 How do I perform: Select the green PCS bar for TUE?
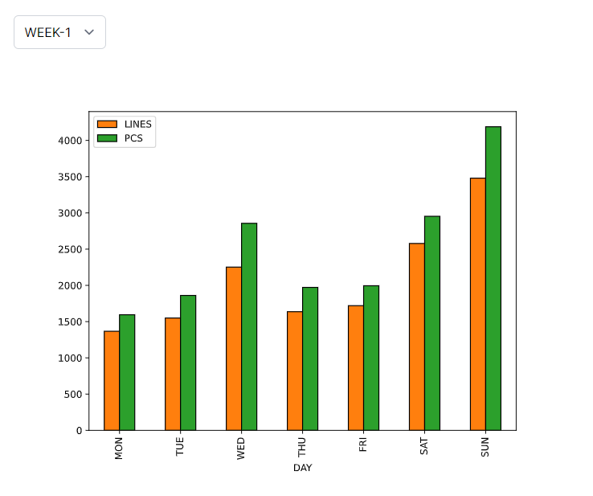[x=188, y=363]
